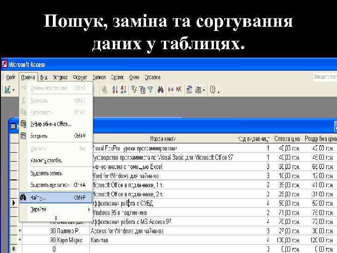Click the cell 'Microsoft Office в подлиннике, 1 т.'
The width and height of the screenshot is (337, 253).
pyautogui.click(x=165, y=185)
